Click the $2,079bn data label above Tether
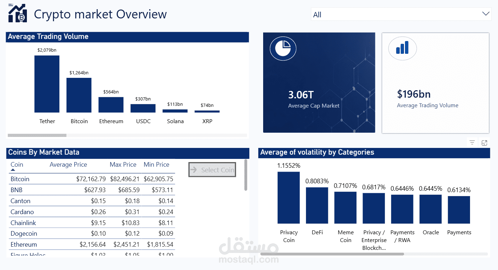 point(47,50)
